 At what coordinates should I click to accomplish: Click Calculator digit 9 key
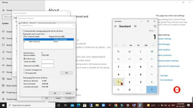(141, 67)
